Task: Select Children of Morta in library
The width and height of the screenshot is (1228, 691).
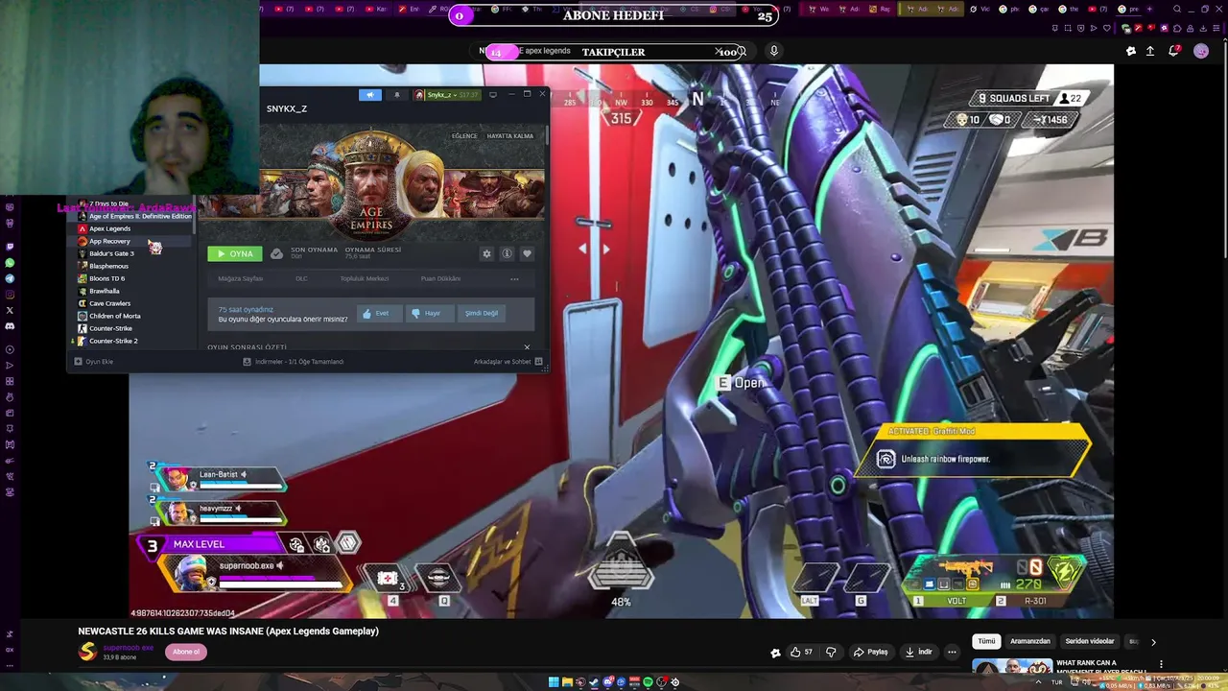Action: [114, 316]
